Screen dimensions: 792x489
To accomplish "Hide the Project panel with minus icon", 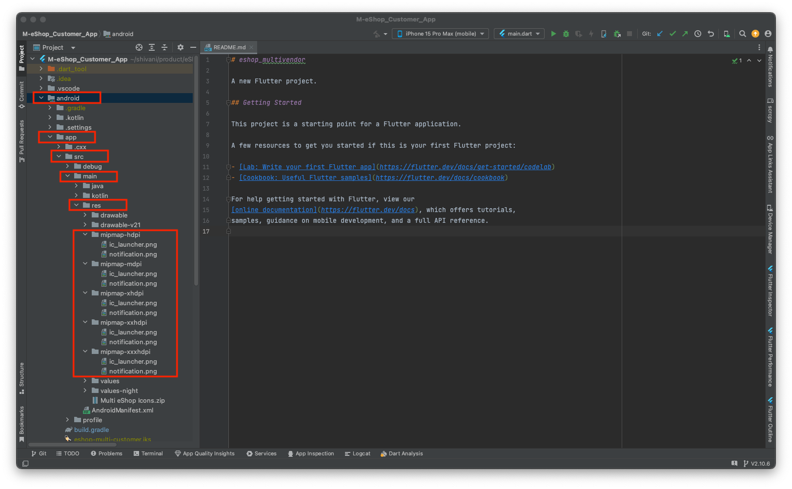I will [x=193, y=47].
